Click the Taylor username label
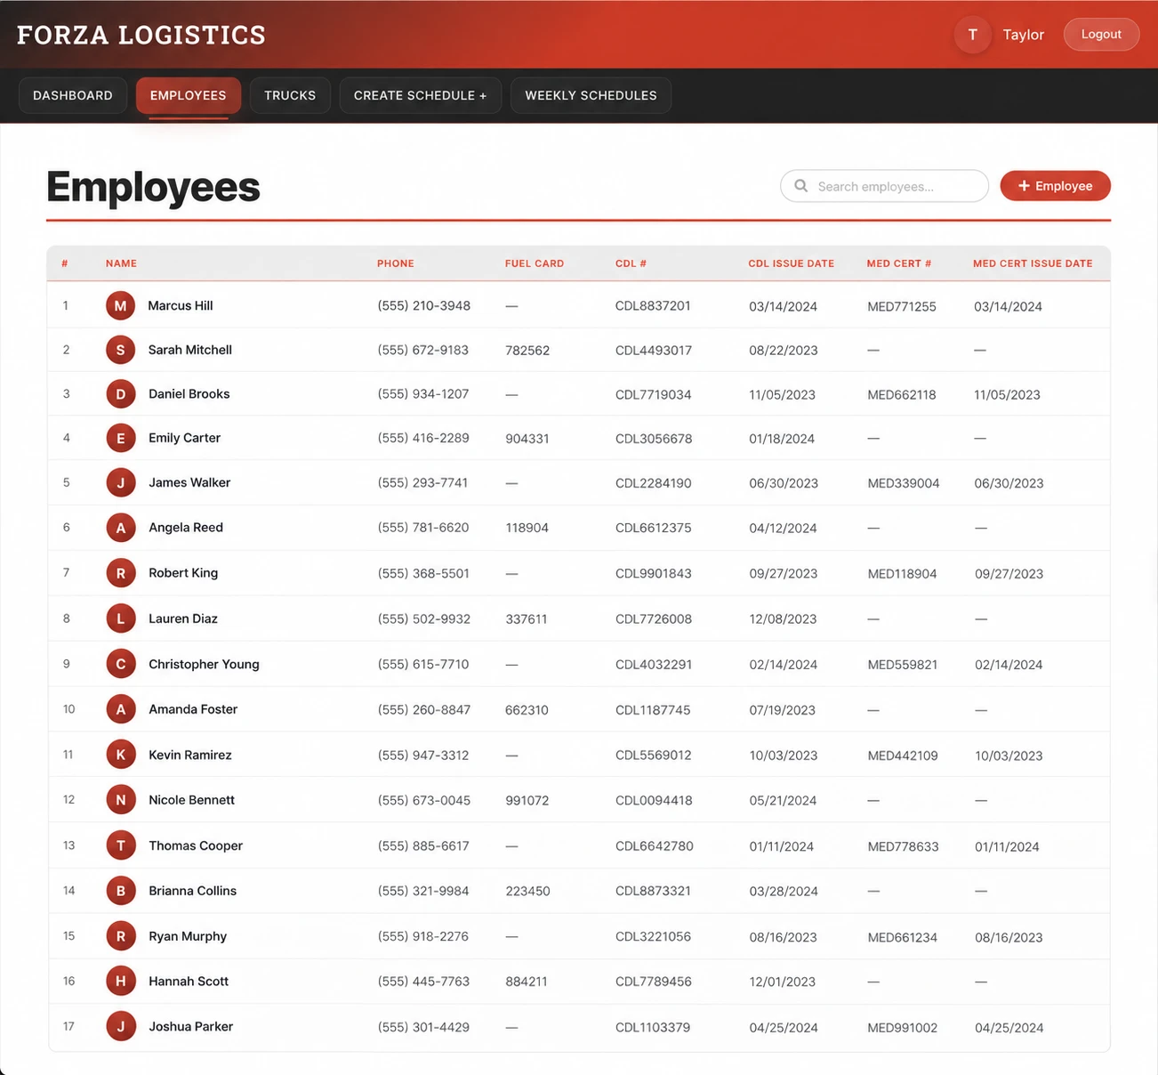The width and height of the screenshot is (1158, 1075). (1023, 35)
